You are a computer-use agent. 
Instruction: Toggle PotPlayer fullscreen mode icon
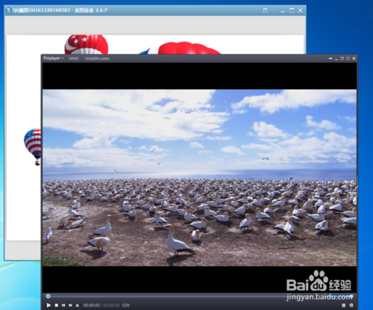click(x=348, y=58)
